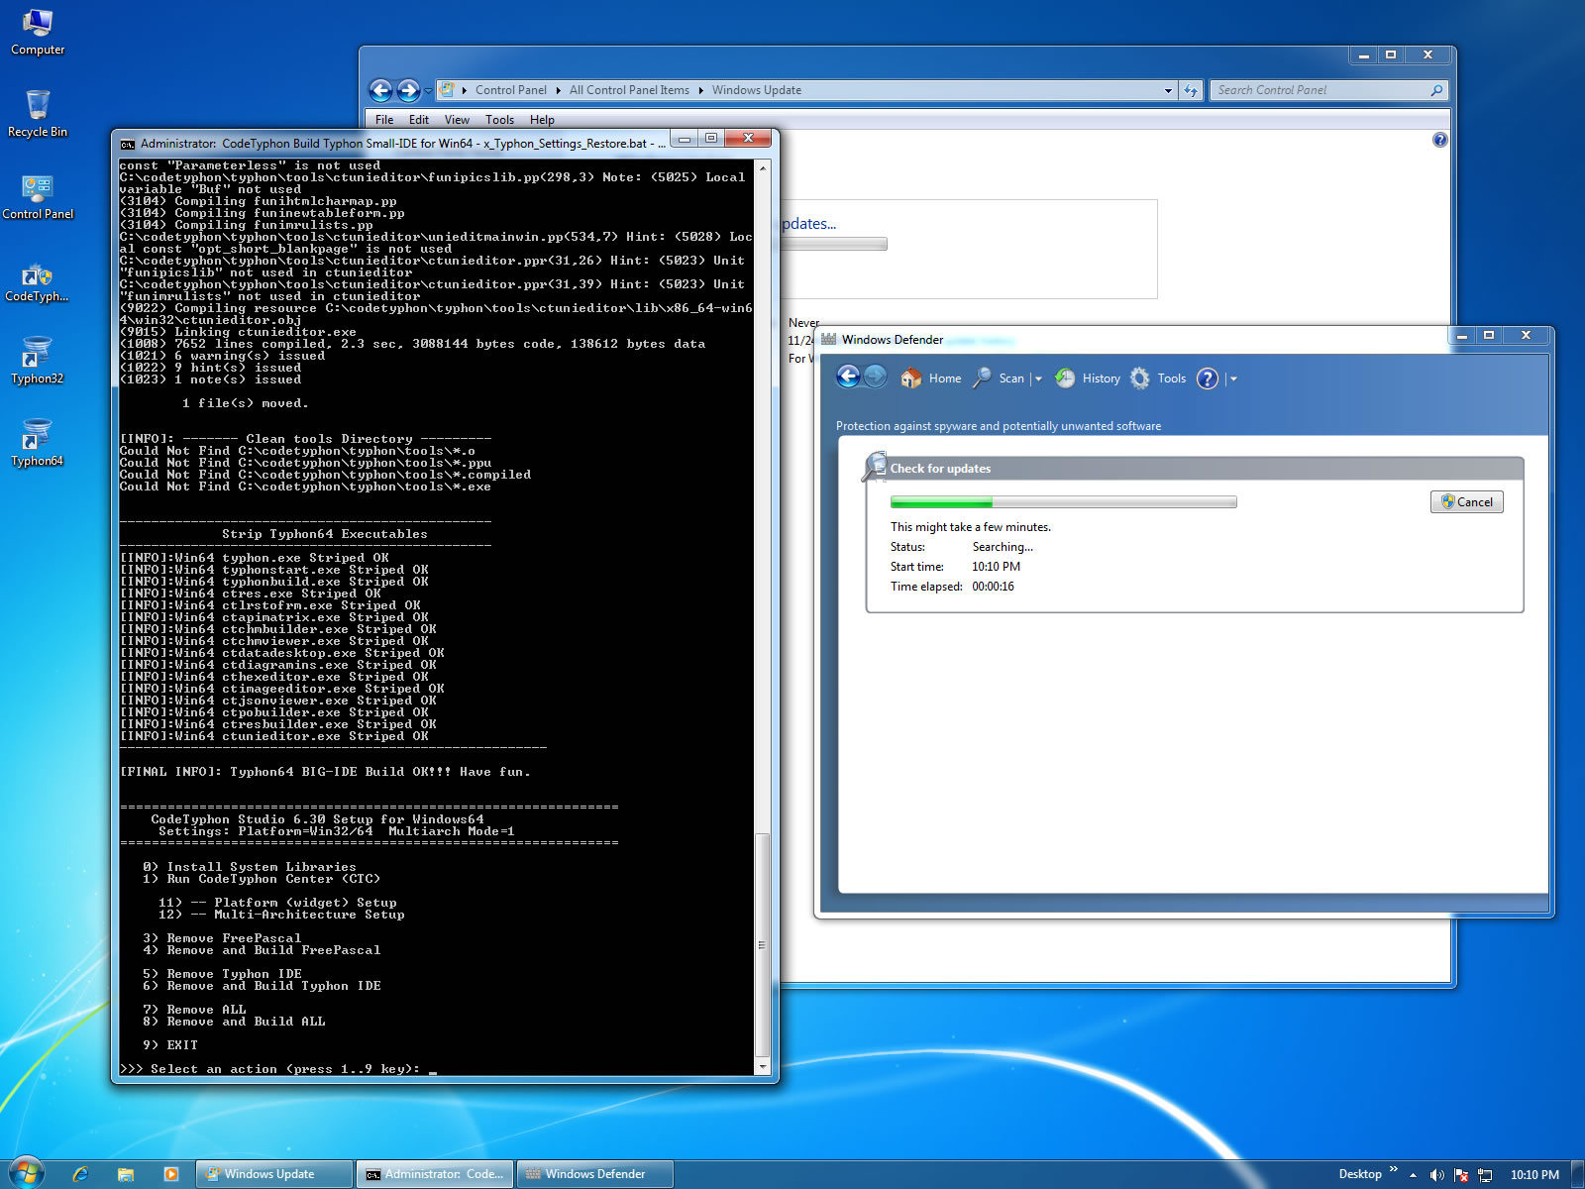Click the Control Panel breadcrumb
Screen dimensions: 1585x1189
click(x=510, y=90)
